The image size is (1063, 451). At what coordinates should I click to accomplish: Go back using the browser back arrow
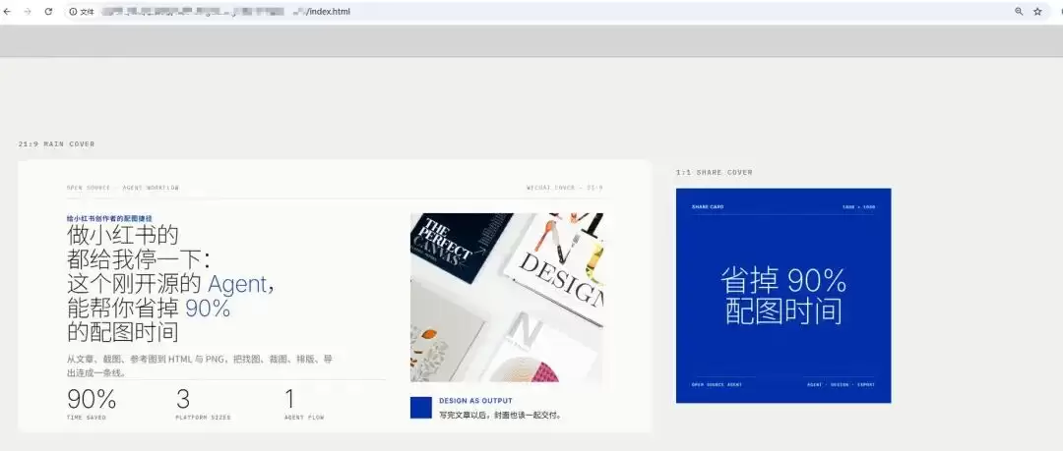point(8,12)
